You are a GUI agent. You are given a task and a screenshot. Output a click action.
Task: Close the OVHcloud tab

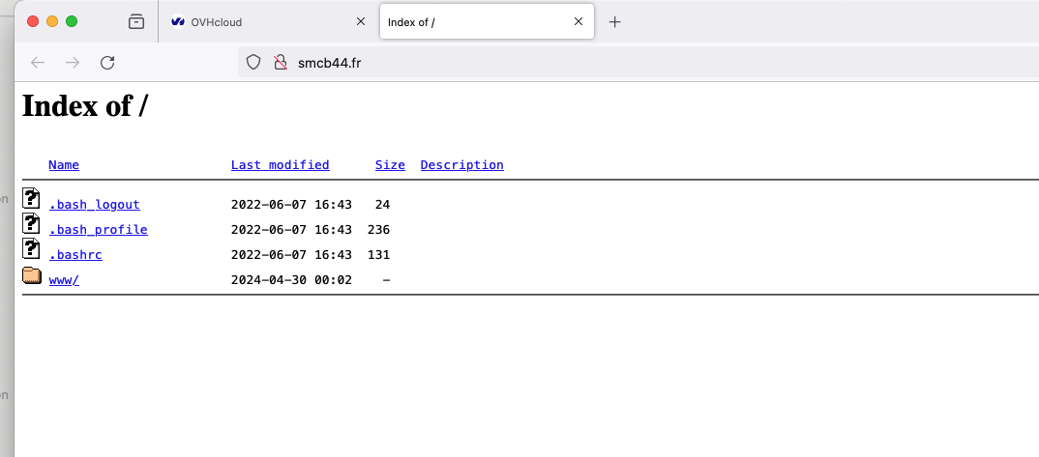pyautogui.click(x=361, y=22)
